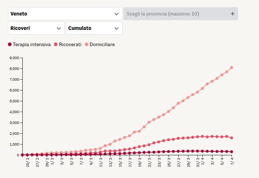259x178 pixels.
Task: Open the Veneto region dropdown
Action: tap(65, 14)
